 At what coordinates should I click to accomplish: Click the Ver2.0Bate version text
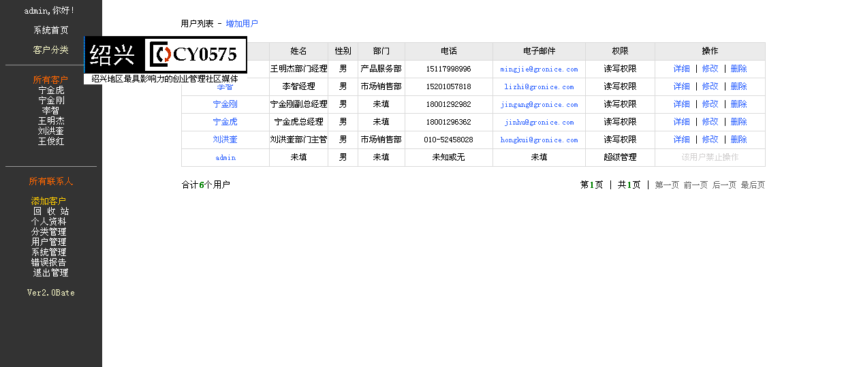(51, 293)
